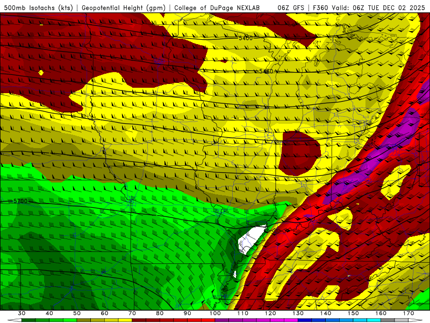Click the 90 value on the color scale
The image size is (430, 323).
pos(188,313)
